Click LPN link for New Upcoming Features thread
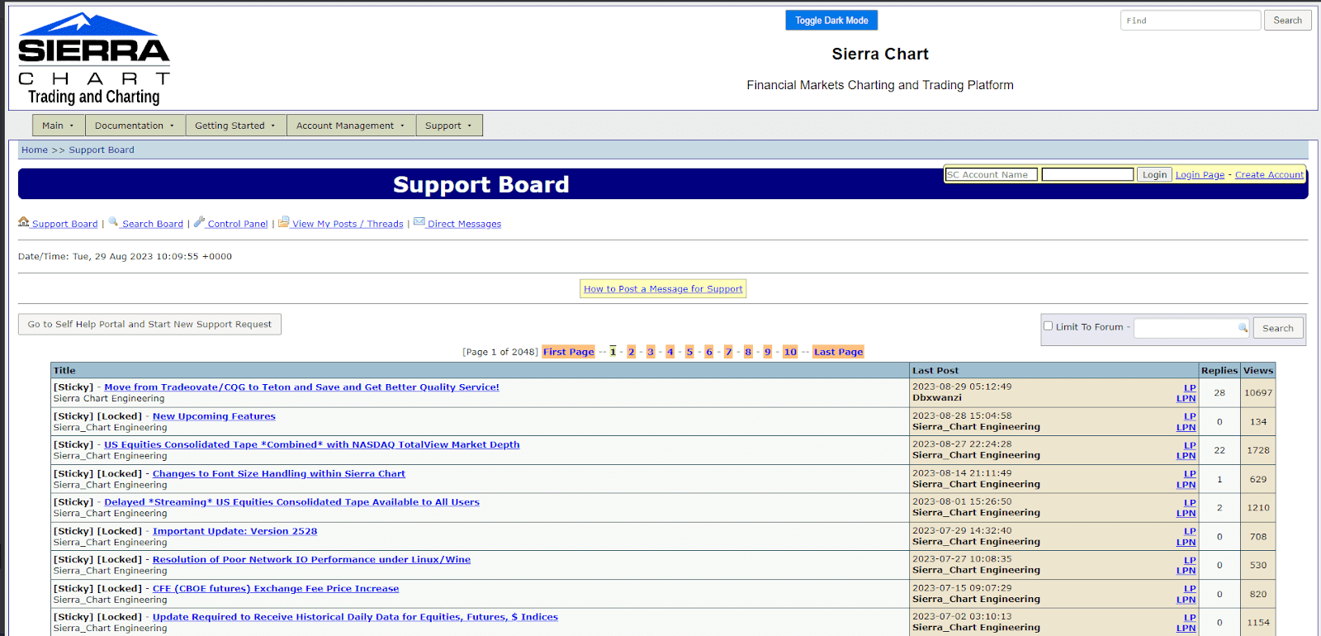The image size is (1321, 636). [1186, 427]
